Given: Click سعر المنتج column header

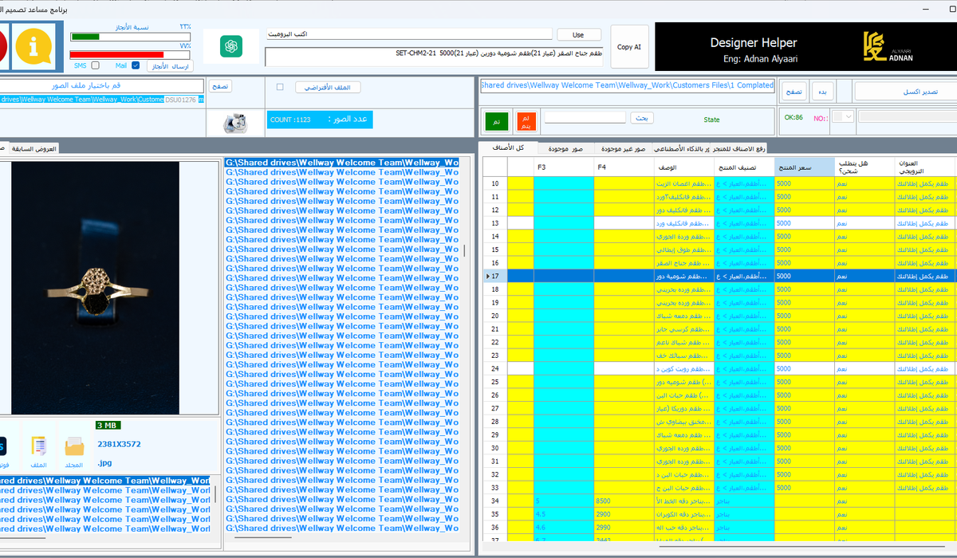Looking at the screenshot, I should pos(804,167).
